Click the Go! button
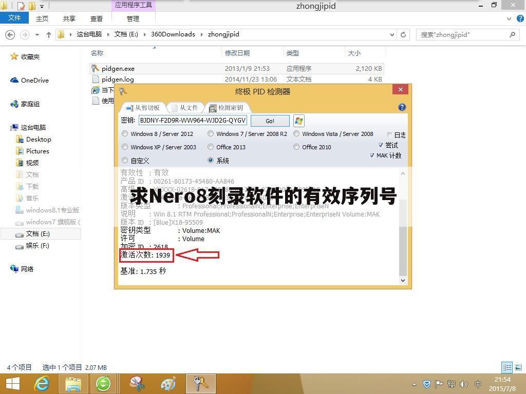 pyautogui.click(x=270, y=121)
